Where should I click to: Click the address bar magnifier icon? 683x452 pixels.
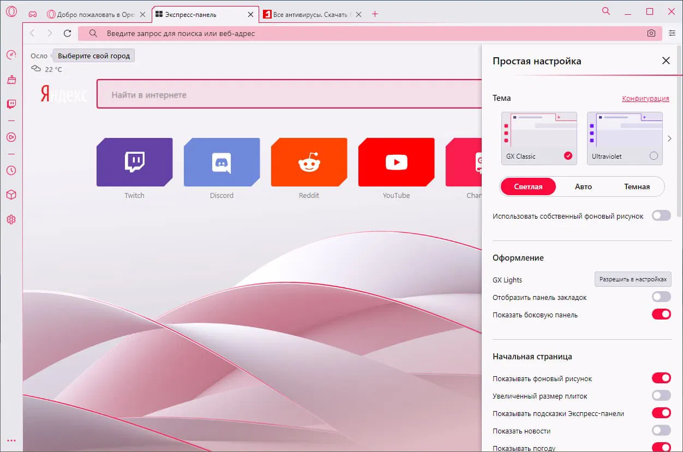[93, 33]
